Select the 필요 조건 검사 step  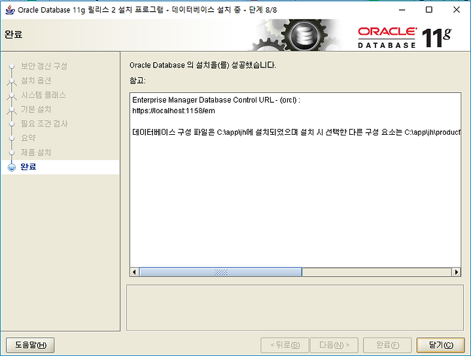coord(44,124)
